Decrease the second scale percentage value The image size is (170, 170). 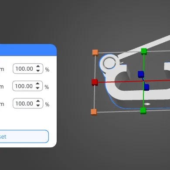pos(37,88)
